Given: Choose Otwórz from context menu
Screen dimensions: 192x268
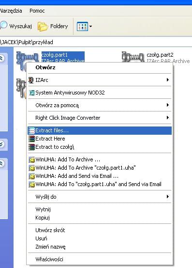Looking at the screenshot, I should click(100, 67).
